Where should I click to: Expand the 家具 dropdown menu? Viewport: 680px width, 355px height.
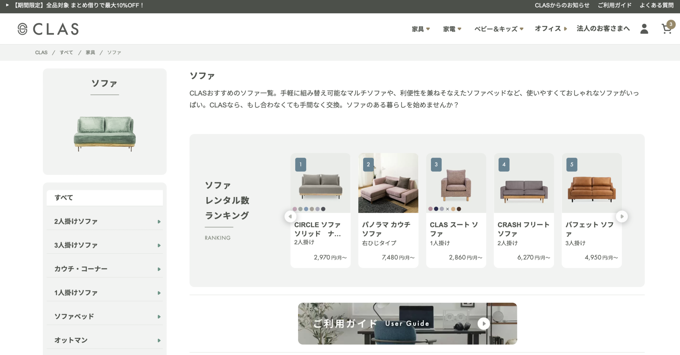pyautogui.click(x=421, y=29)
